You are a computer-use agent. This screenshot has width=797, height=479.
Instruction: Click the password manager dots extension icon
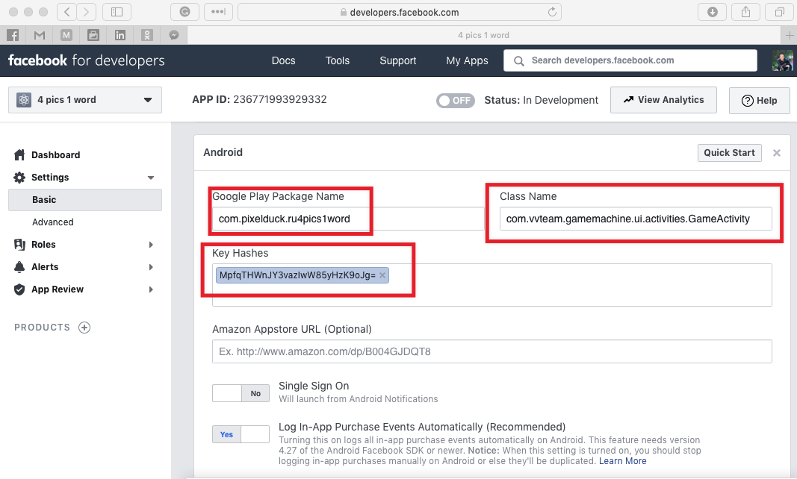tap(218, 12)
